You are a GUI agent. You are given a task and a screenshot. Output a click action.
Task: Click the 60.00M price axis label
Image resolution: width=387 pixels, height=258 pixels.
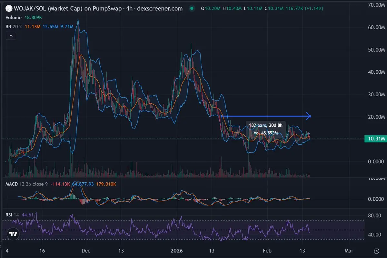pos(377,28)
